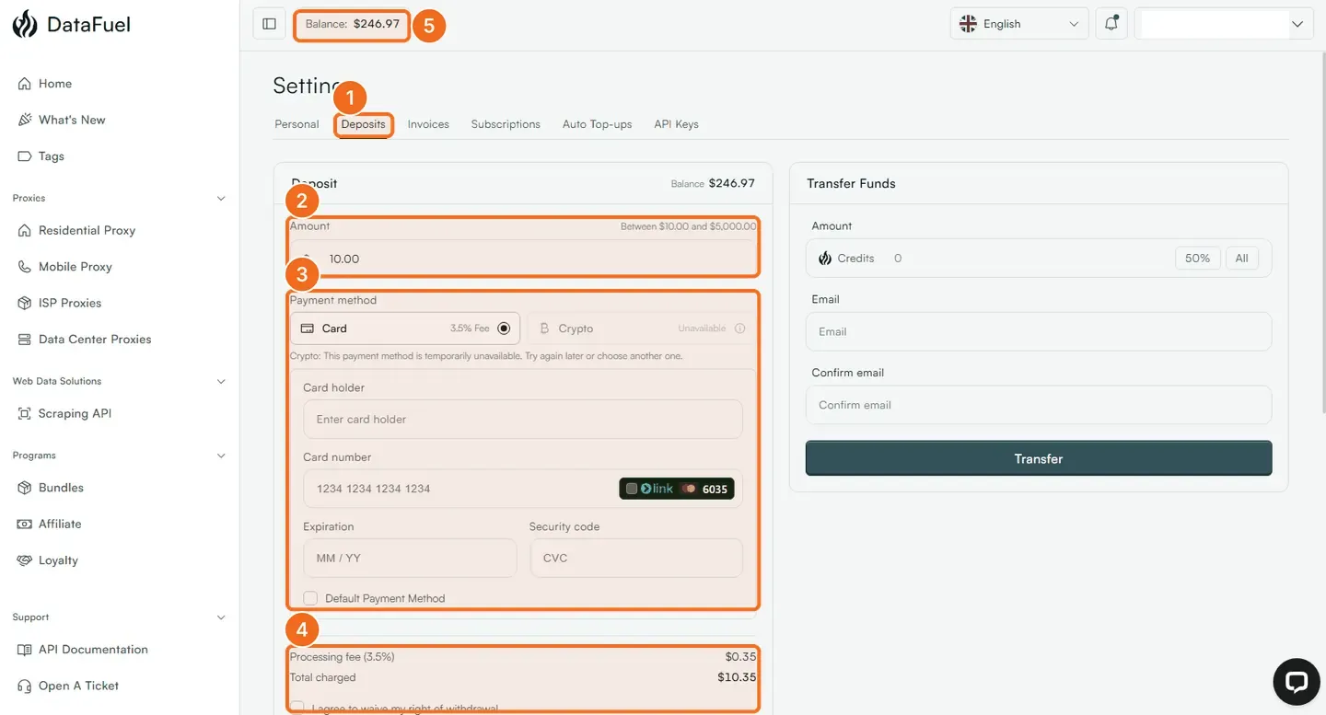Open the English language dropdown
1326x715 pixels.
pyautogui.click(x=1019, y=24)
